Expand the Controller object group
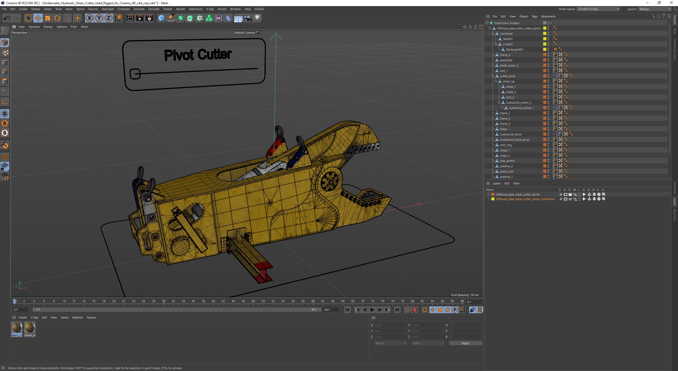678x371 pixels. click(x=493, y=33)
